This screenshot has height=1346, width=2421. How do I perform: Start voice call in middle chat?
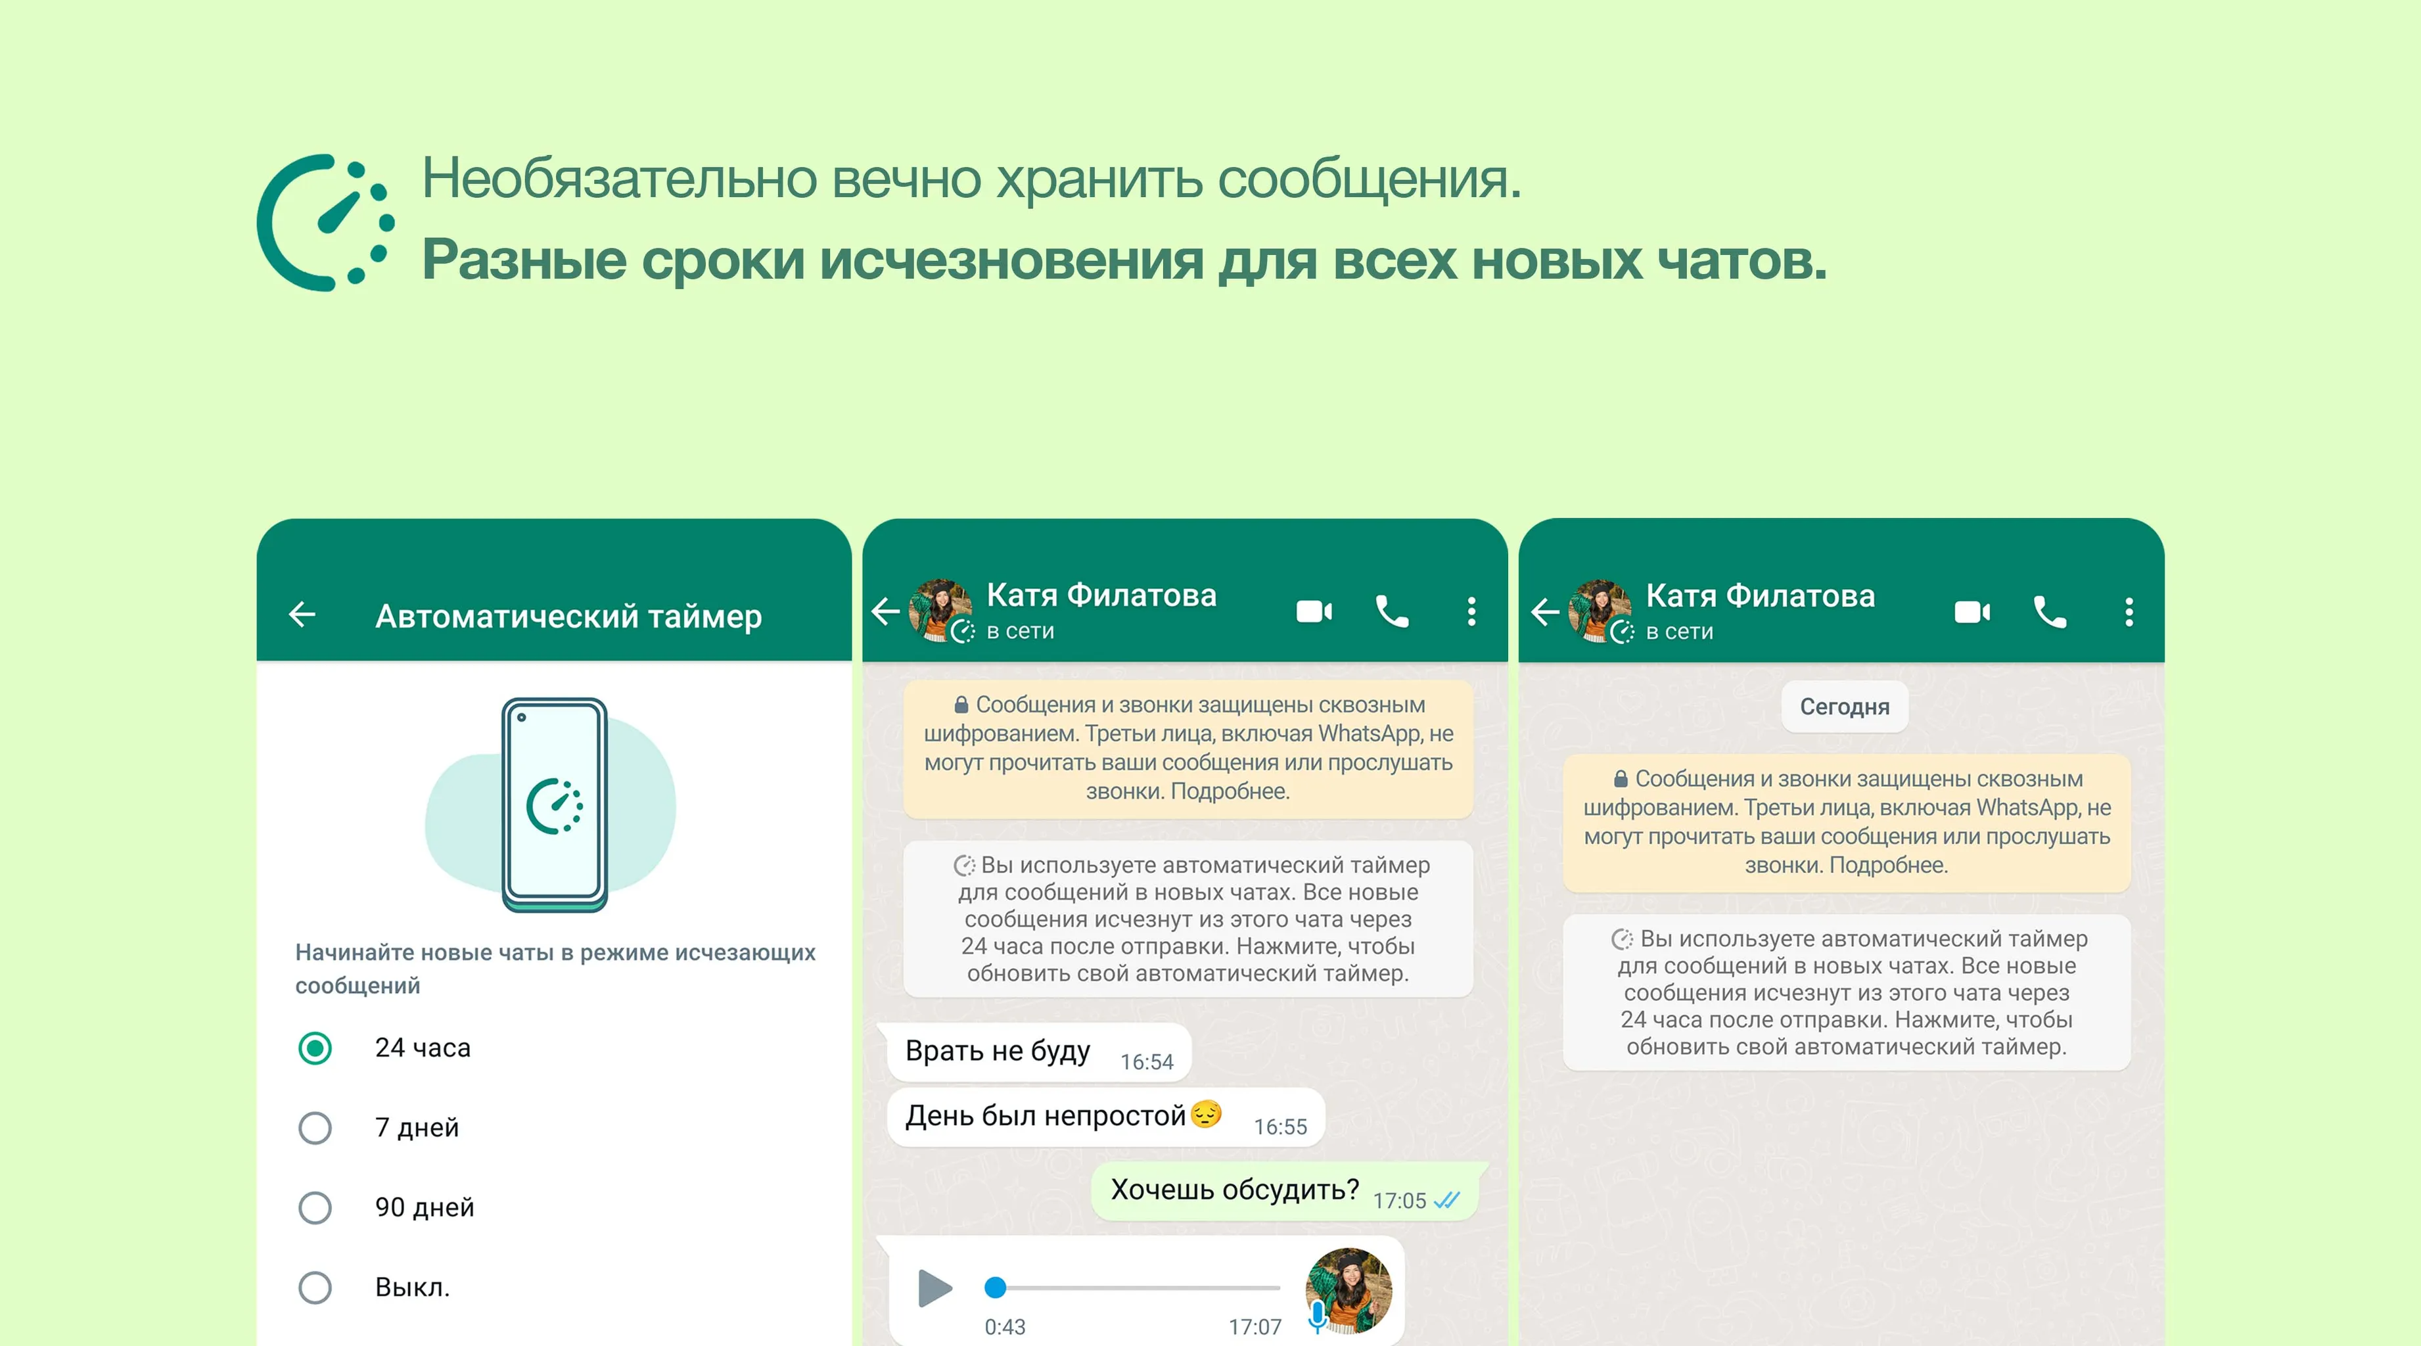click(x=1392, y=612)
